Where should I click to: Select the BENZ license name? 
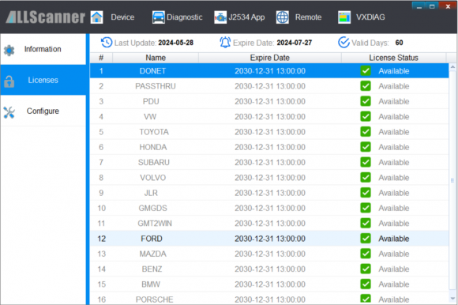click(152, 269)
